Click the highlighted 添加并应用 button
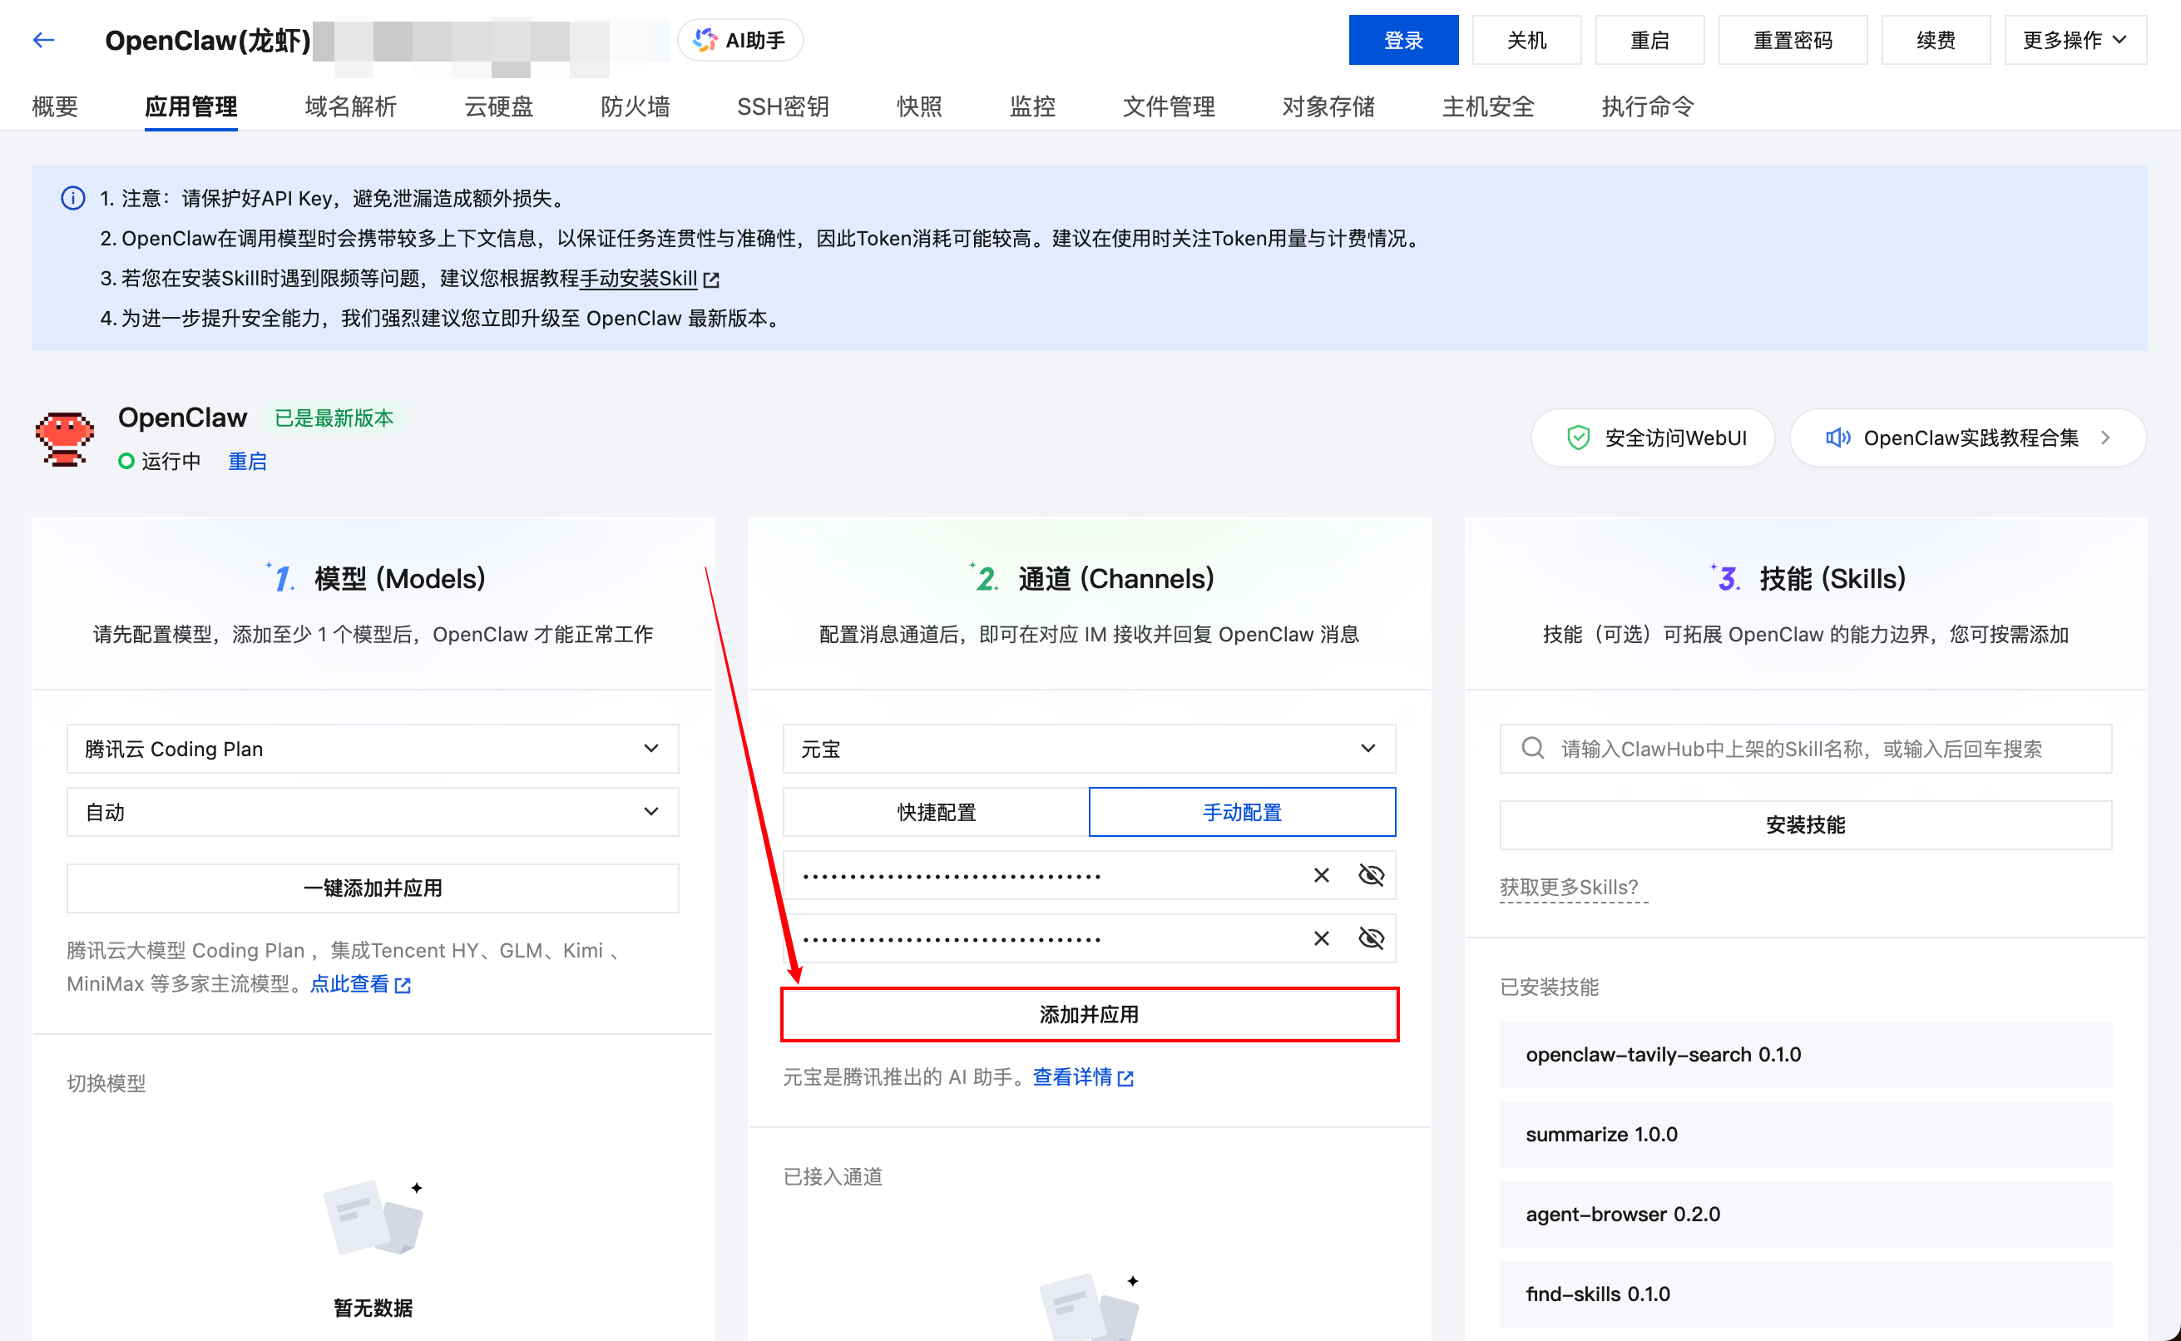Image resolution: width=2181 pixels, height=1341 pixels. pyautogui.click(x=1090, y=1014)
